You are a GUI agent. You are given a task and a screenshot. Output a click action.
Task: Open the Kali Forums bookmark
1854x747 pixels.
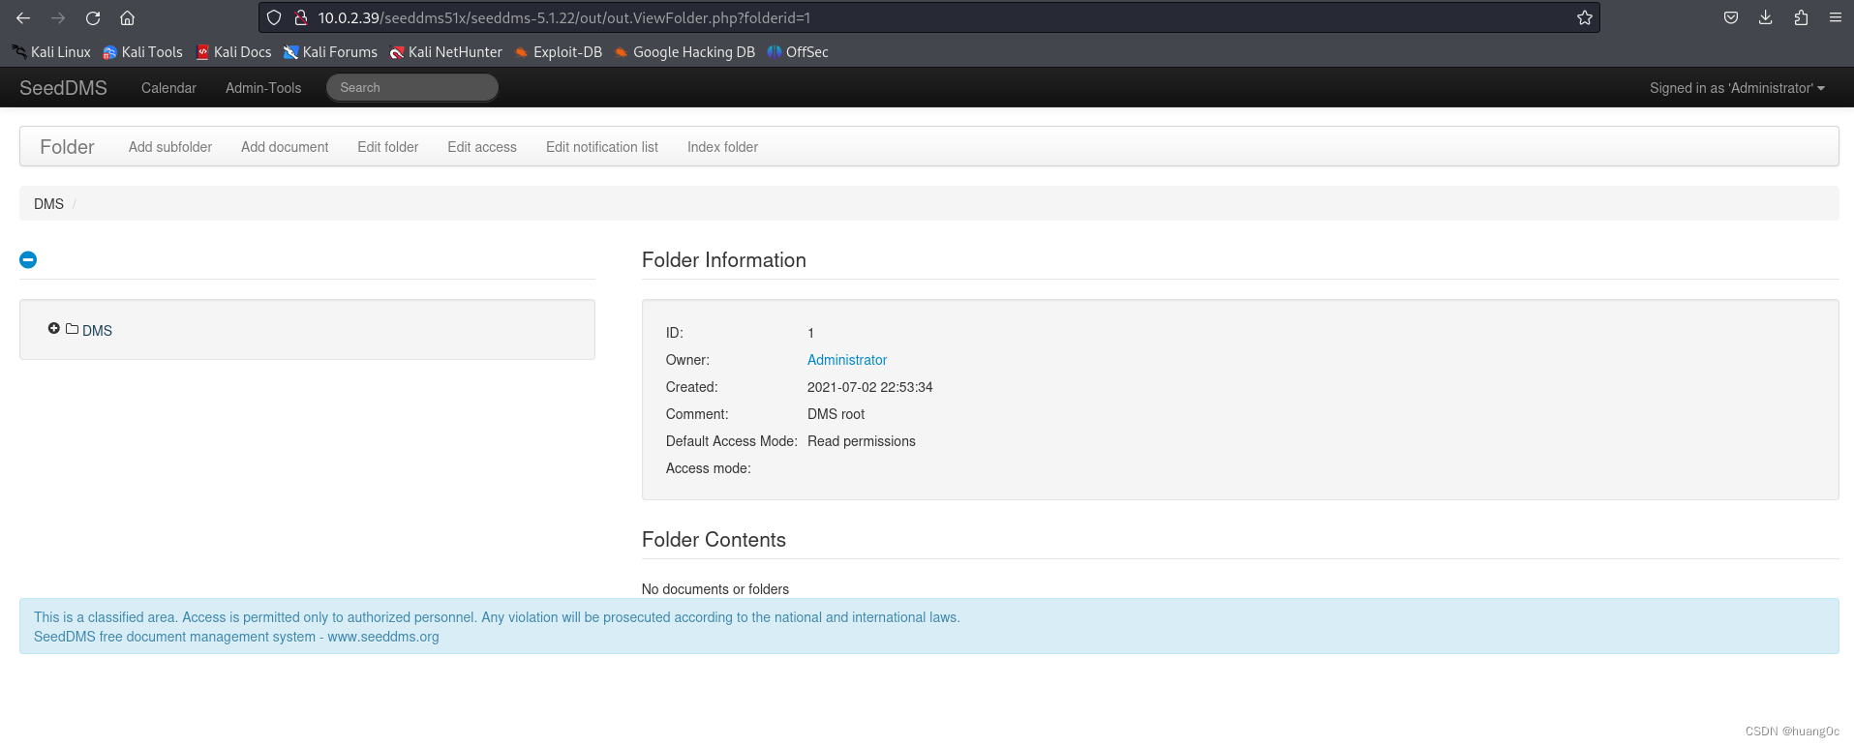330,52
